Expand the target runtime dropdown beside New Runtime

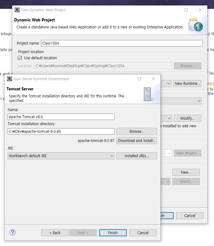click(x=168, y=83)
